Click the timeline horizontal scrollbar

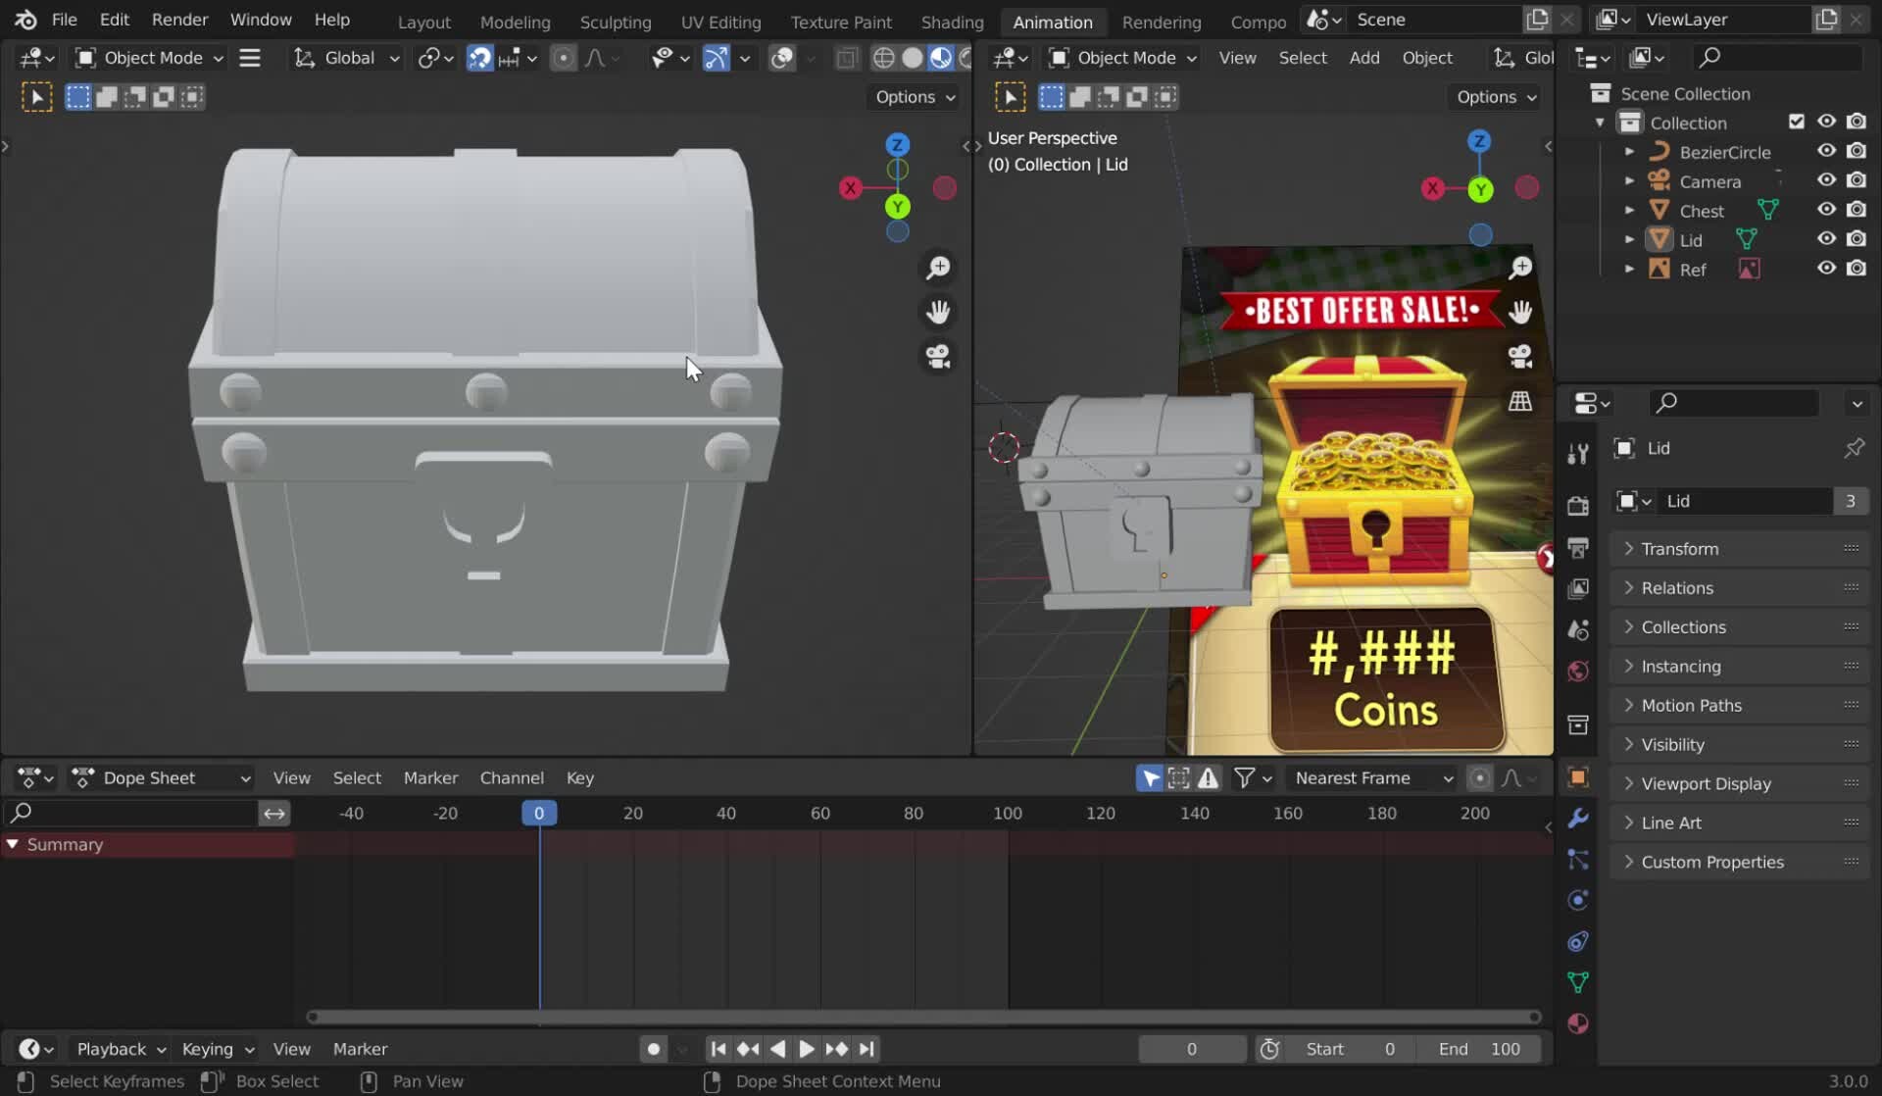pyautogui.click(x=921, y=1017)
